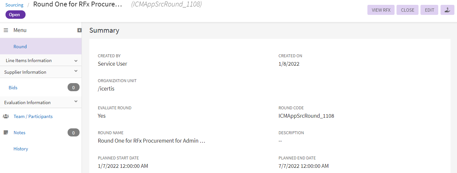Click the Bids count badge
The width and height of the screenshot is (457, 173).
(x=73, y=87)
